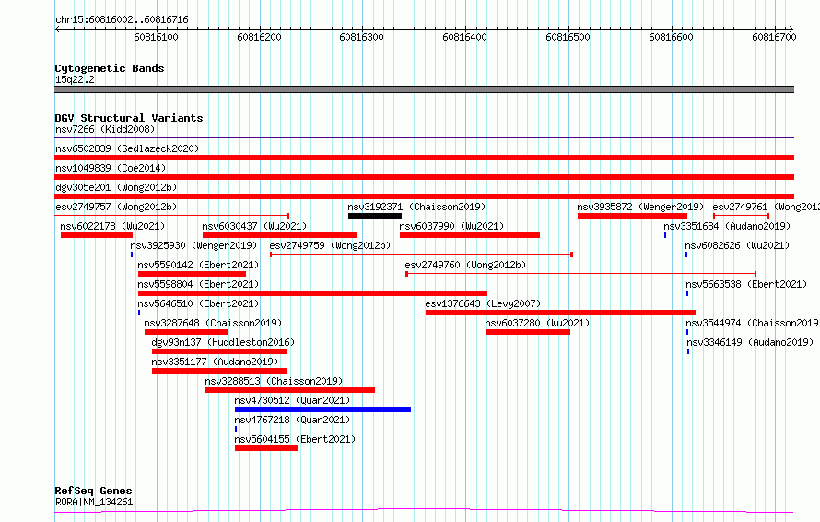Screen dimensions: 820x522
Task: Select the esv2749757 (Wong2012b) label
Action: [116, 207]
